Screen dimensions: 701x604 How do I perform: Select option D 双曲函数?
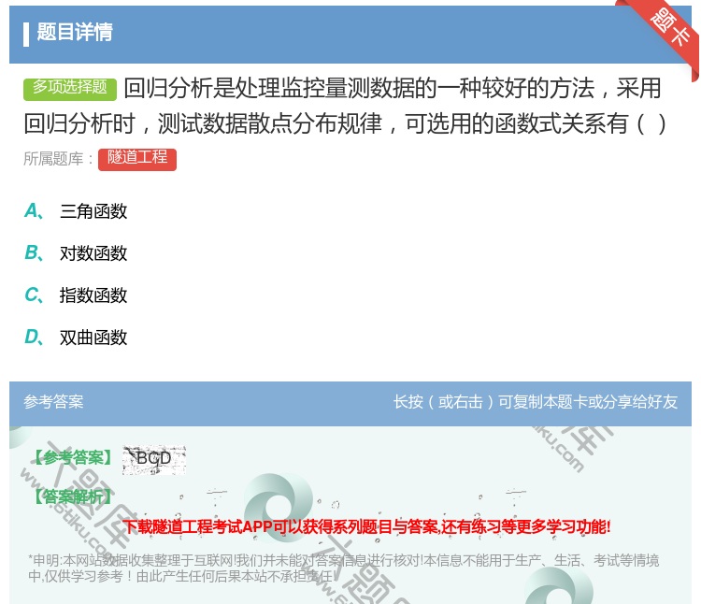76,338
